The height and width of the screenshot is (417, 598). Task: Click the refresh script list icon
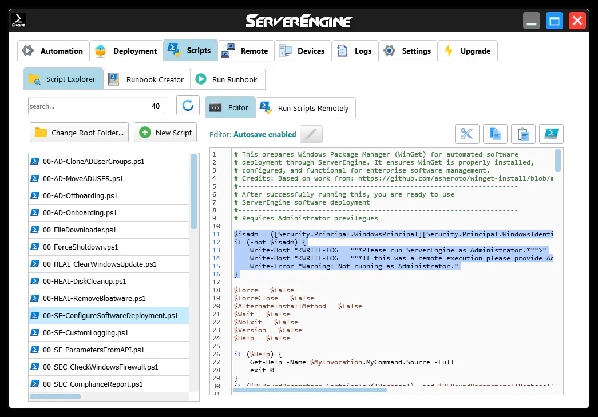(188, 106)
